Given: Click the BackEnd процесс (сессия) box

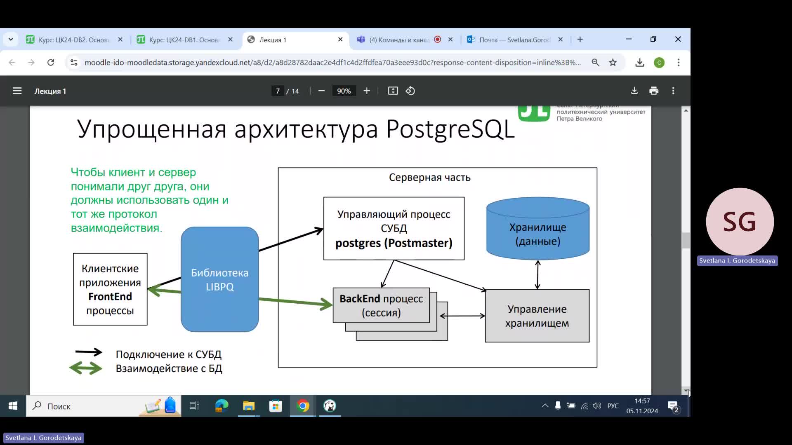Looking at the screenshot, I should tap(381, 305).
